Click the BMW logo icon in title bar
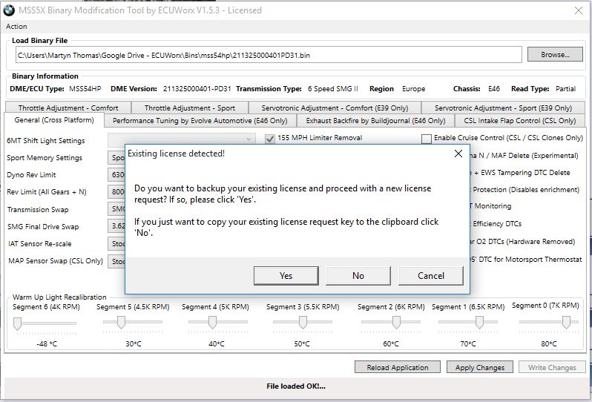This screenshot has height=402, width=592. click(x=9, y=10)
